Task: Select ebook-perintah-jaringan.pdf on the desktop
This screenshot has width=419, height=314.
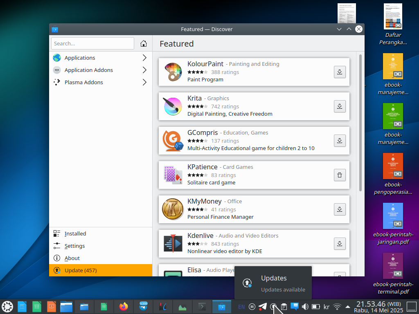Action: click(393, 224)
